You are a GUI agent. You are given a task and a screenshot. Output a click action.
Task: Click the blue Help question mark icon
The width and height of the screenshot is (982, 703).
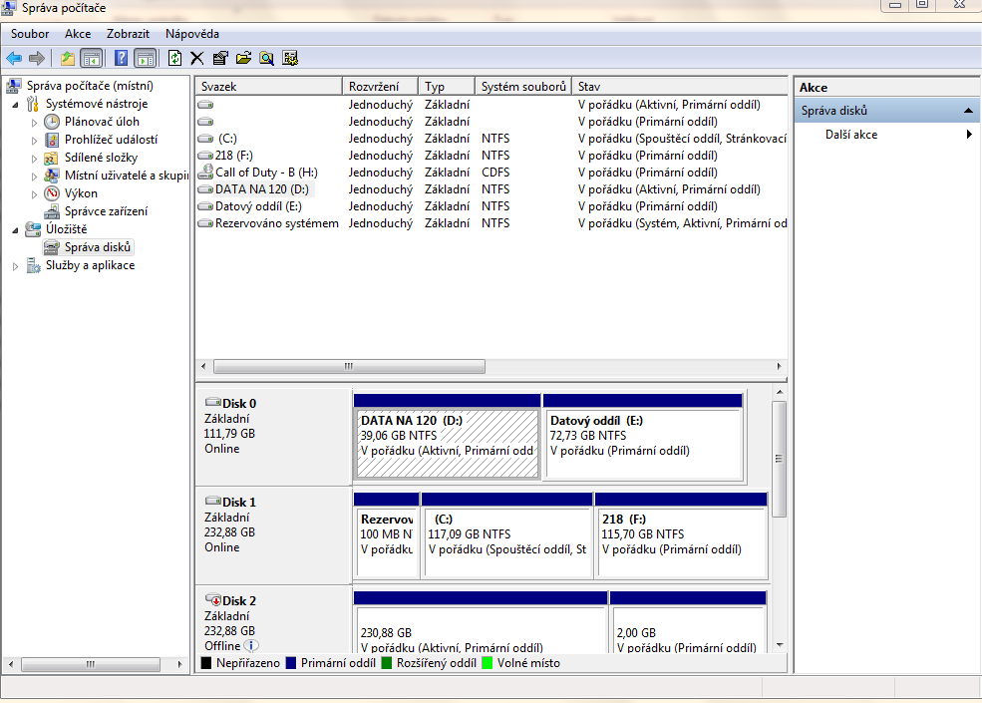[x=121, y=58]
